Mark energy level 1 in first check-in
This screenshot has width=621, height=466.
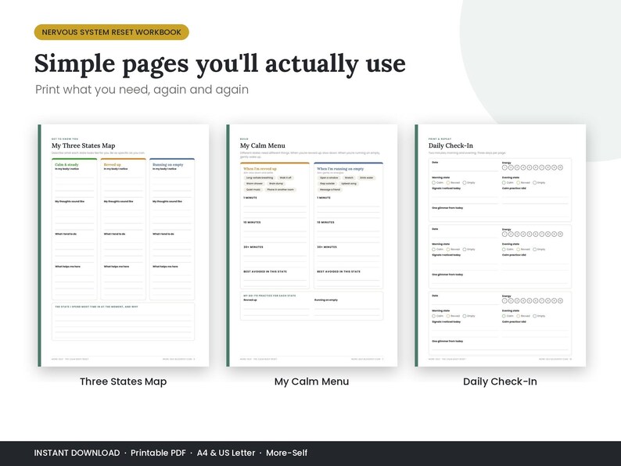tap(504, 167)
